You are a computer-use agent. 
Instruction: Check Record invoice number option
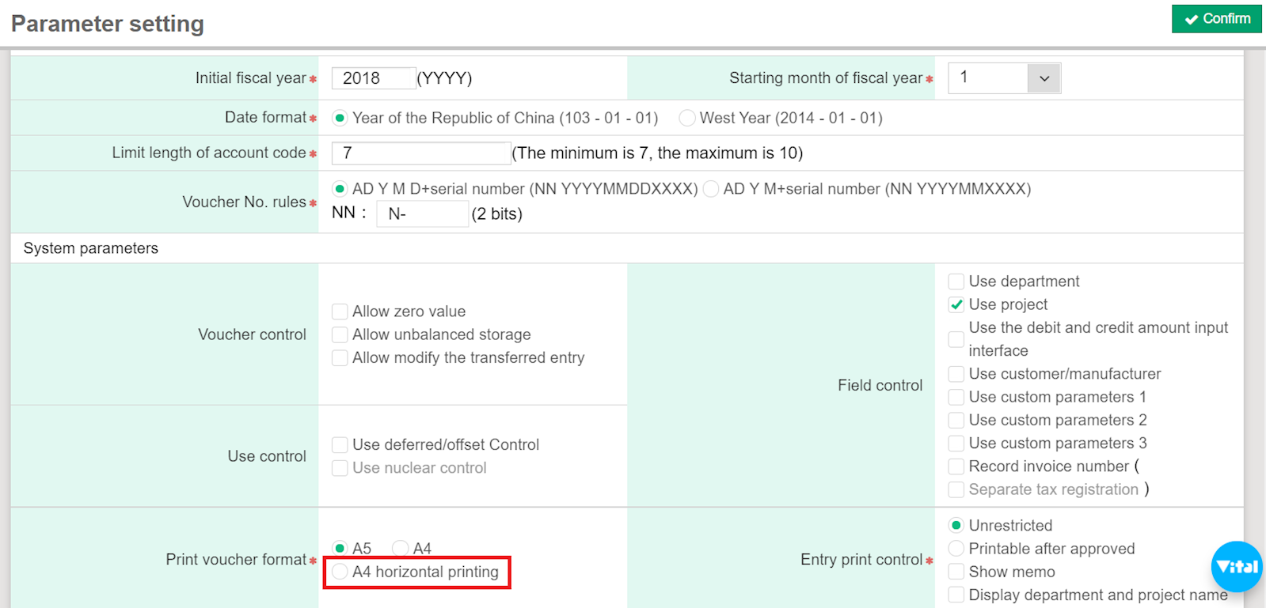(x=956, y=466)
